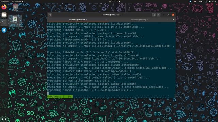Click the flag tray icon in top bar
Screen dimensions: 218x122
click(195, 1)
